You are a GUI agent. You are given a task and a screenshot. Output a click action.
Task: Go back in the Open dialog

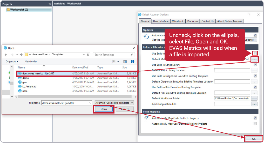[6, 55]
